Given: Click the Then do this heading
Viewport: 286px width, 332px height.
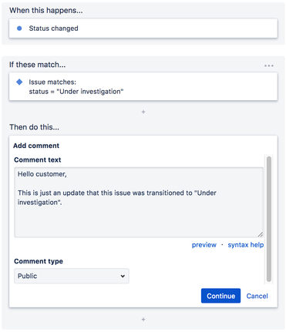Looking at the screenshot, I should 34,127.
